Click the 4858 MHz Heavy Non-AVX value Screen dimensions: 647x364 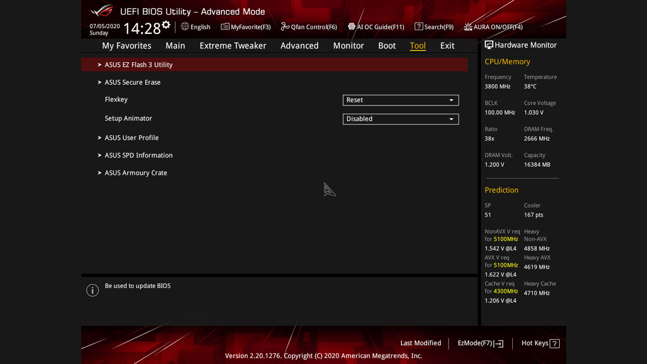click(537, 249)
